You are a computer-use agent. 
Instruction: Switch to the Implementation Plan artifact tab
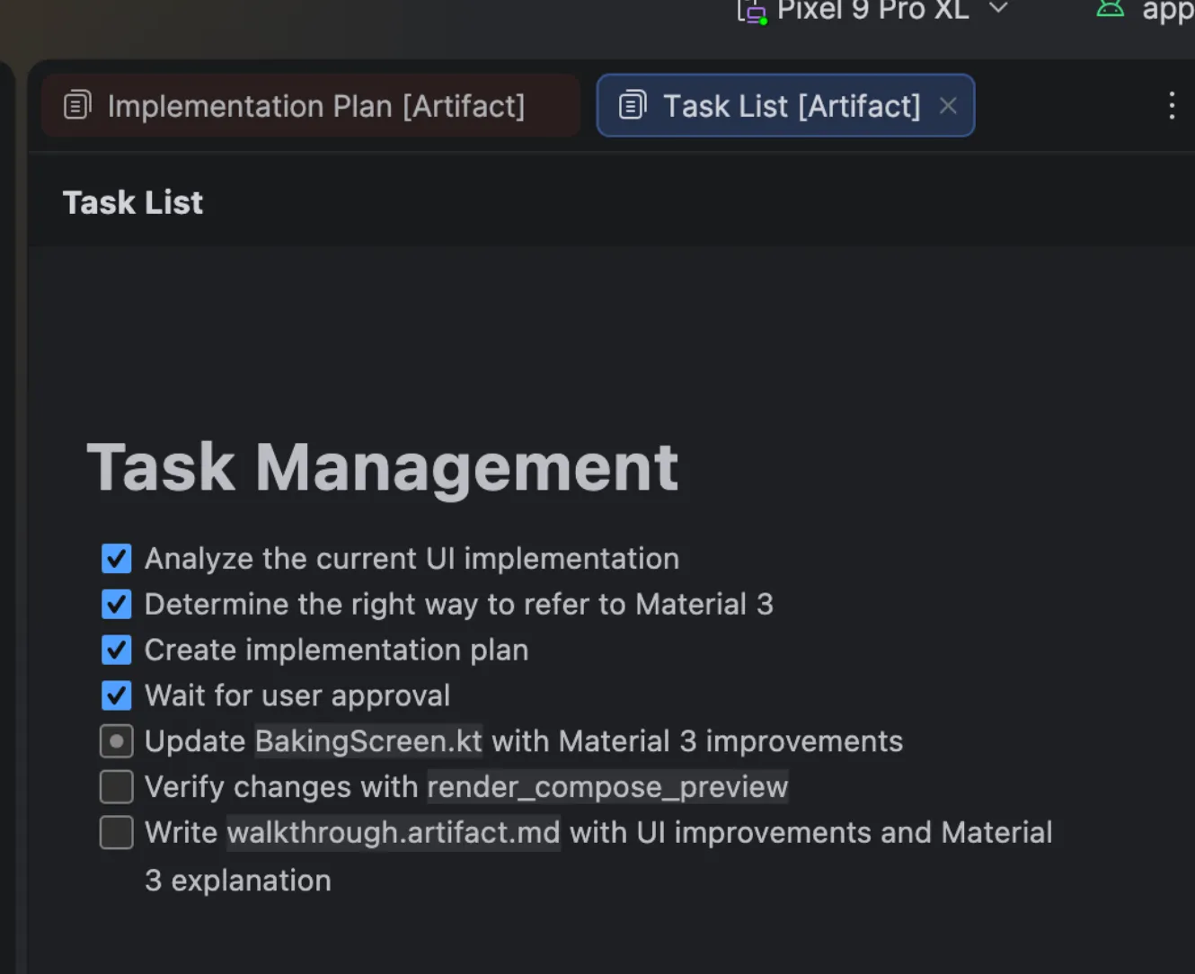click(x=310, y=105)
